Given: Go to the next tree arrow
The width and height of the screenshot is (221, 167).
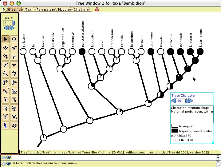Looking at the screenshot, I should pos(12,28).
